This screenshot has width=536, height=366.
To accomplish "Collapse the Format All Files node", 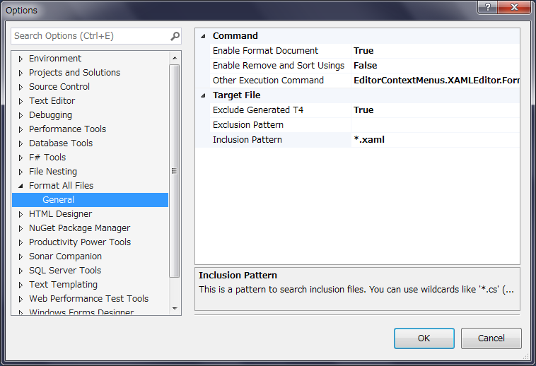I will tap(21, 186).
